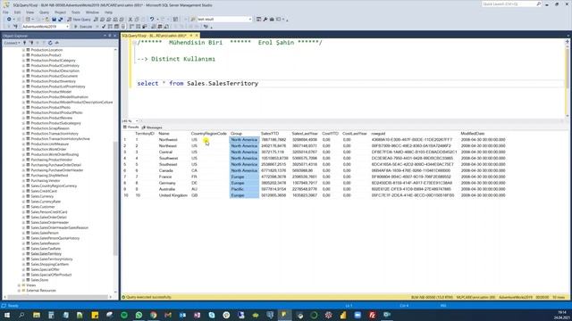This screenshot has width=572, height=321.
Task: Open Google Chrome from the taskbar
Action: [x=153, y=315]
